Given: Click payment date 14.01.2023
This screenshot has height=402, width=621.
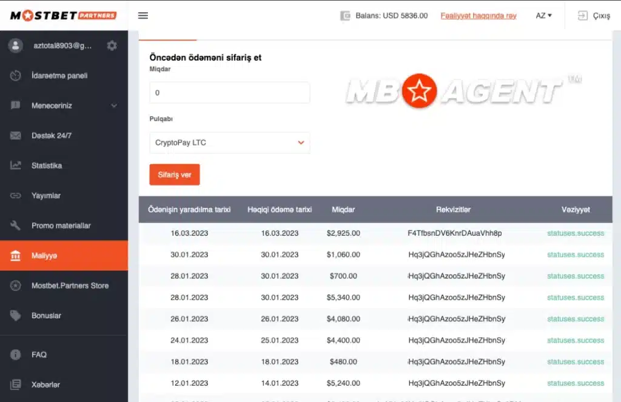Looking at the screenshot, I should [x=280, y=383].
